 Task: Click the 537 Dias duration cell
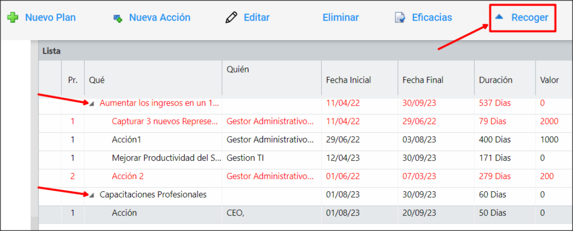[x=495, y=103]
